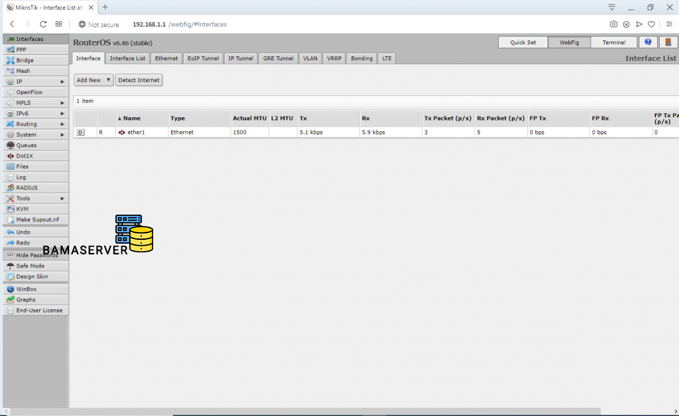Switch to the Ethernet tab
The height and width of the screenshot is (416, 679).
[x=166, y=58]
